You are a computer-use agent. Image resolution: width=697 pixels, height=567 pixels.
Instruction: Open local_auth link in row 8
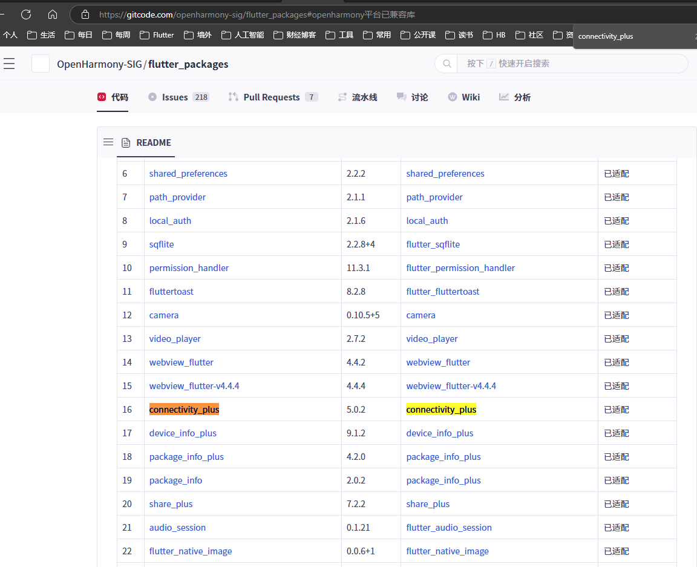coord(170,221)
